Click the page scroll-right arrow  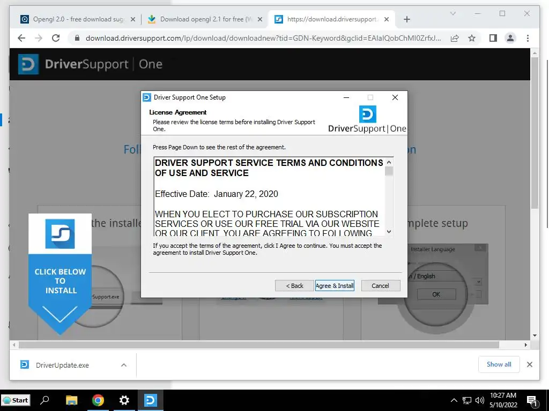click(x=526, y=345)
